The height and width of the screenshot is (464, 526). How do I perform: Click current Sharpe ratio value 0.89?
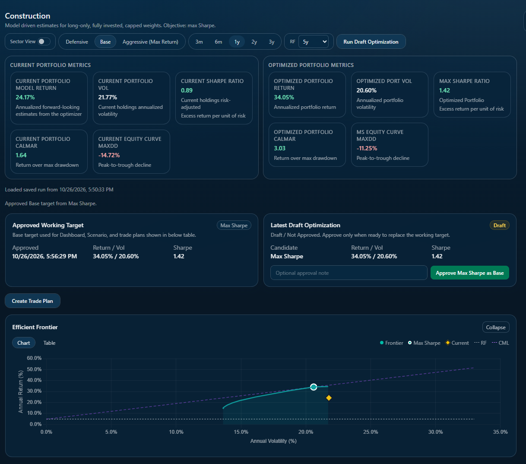coord(187,91)
